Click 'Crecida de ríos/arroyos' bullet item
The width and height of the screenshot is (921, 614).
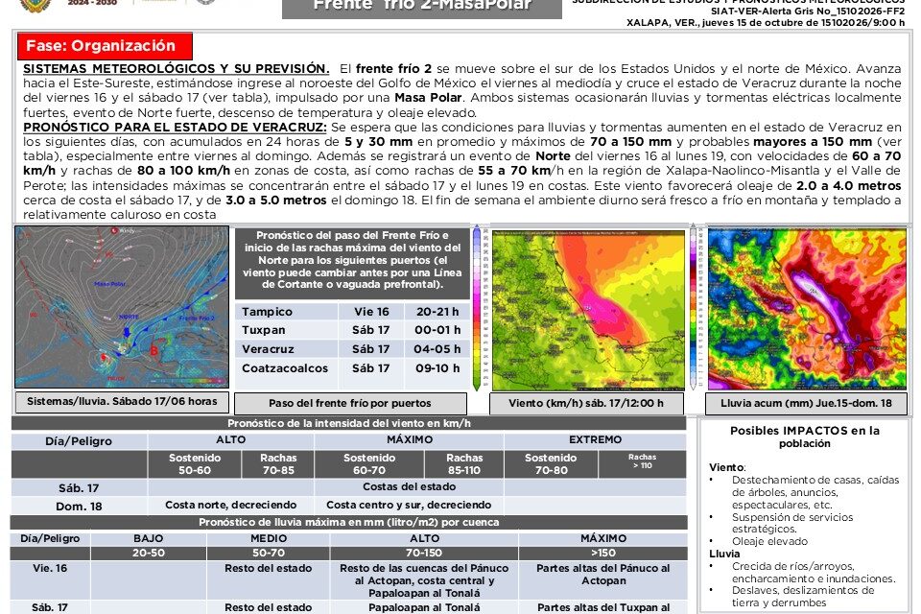click(x=814, y=573)
